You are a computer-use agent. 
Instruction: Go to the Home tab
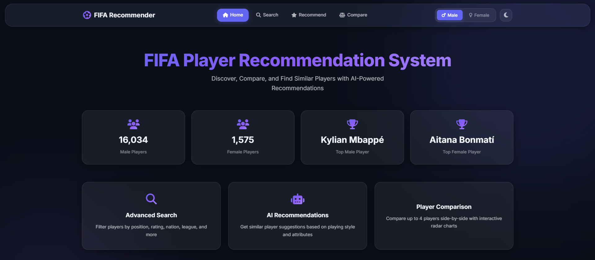pyautogui.click(x=233, y=15)
